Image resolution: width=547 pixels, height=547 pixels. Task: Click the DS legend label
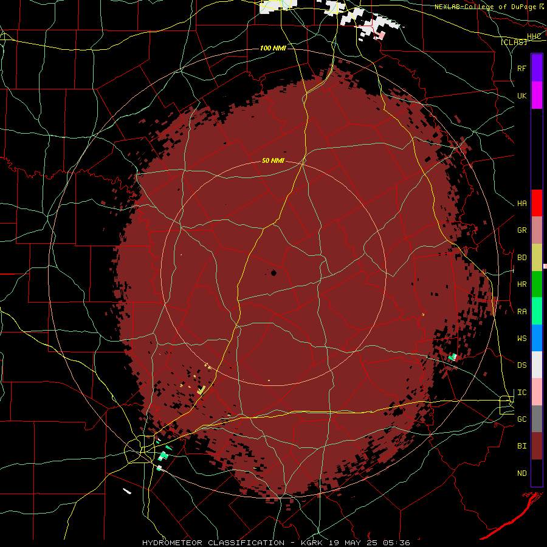tap(521, 365)
